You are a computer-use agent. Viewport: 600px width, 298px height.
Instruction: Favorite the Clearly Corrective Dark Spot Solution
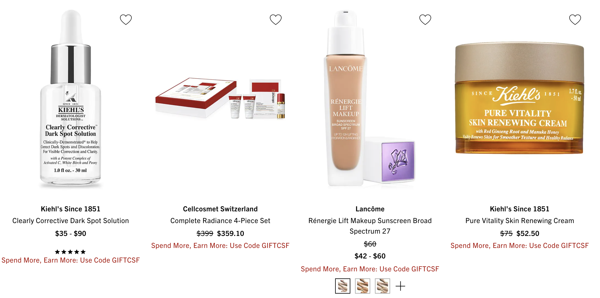tap(126, 20)
